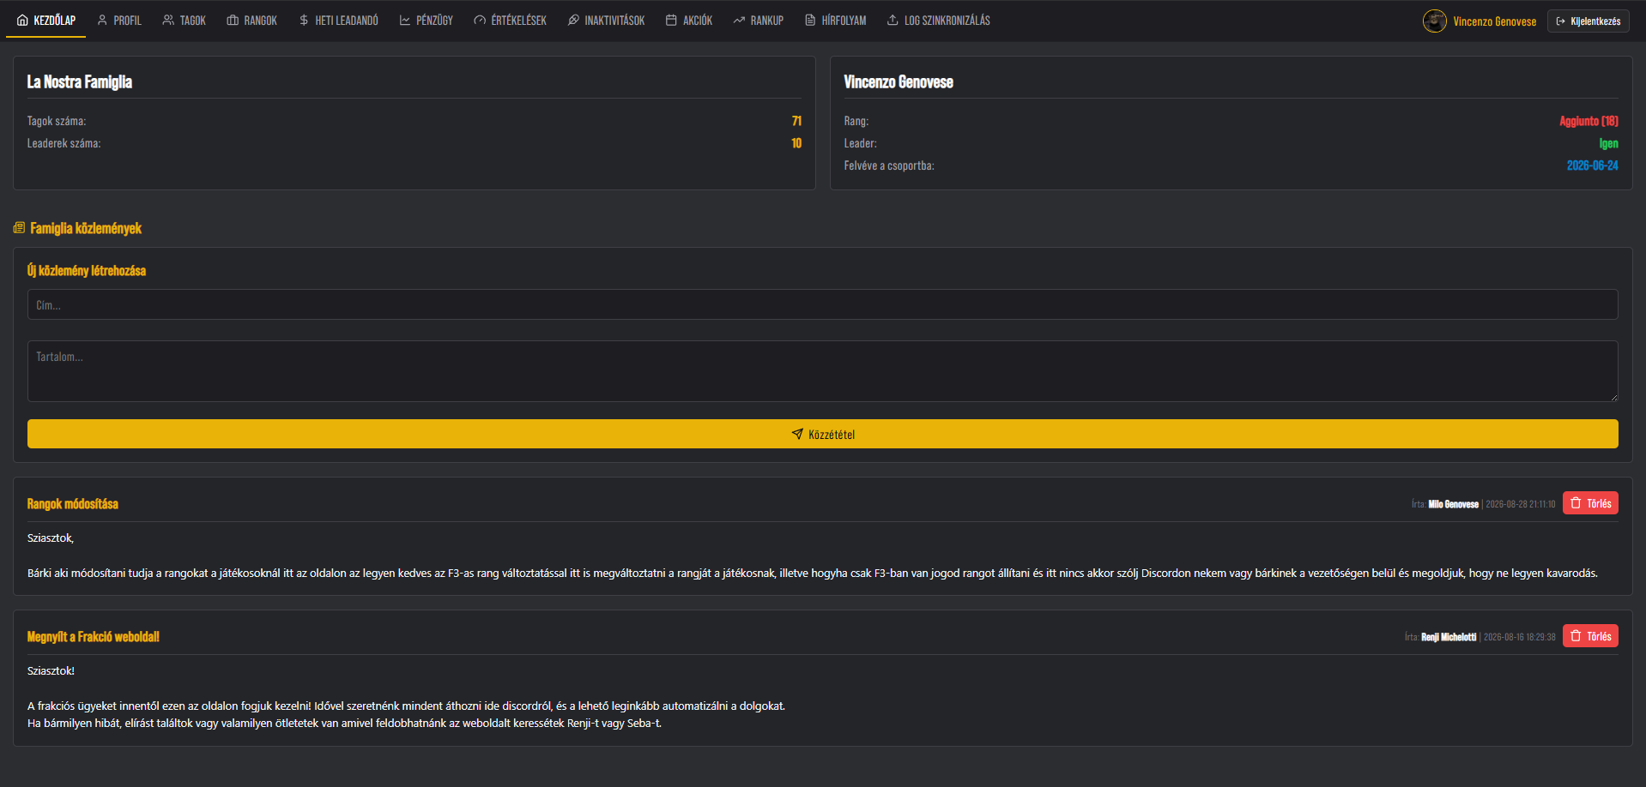Delete the Rangok módosítása announcement

pos(1590,503)
